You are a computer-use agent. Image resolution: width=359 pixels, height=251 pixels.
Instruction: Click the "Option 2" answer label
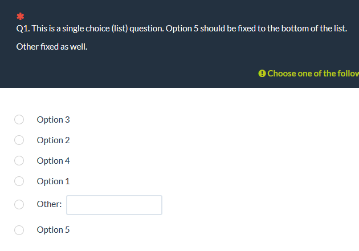[53, 140]
